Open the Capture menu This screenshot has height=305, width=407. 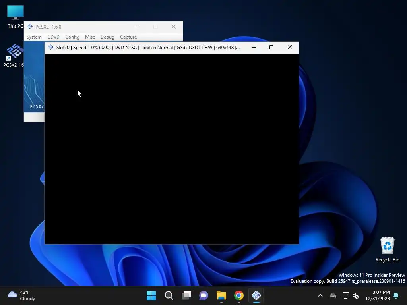coord(128,37)
